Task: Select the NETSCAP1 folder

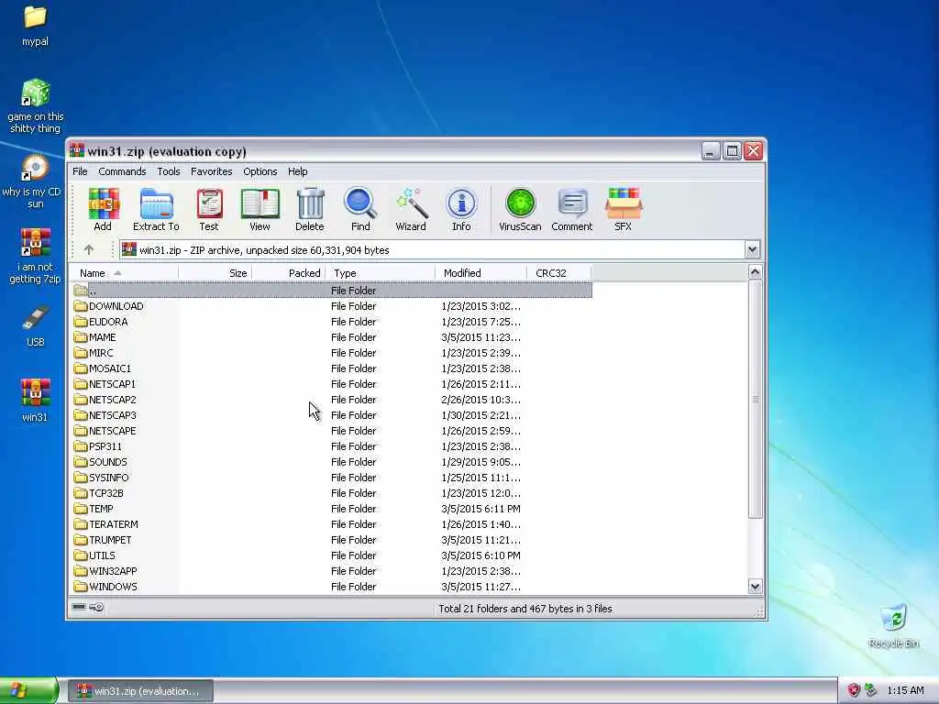Action: 331,384
